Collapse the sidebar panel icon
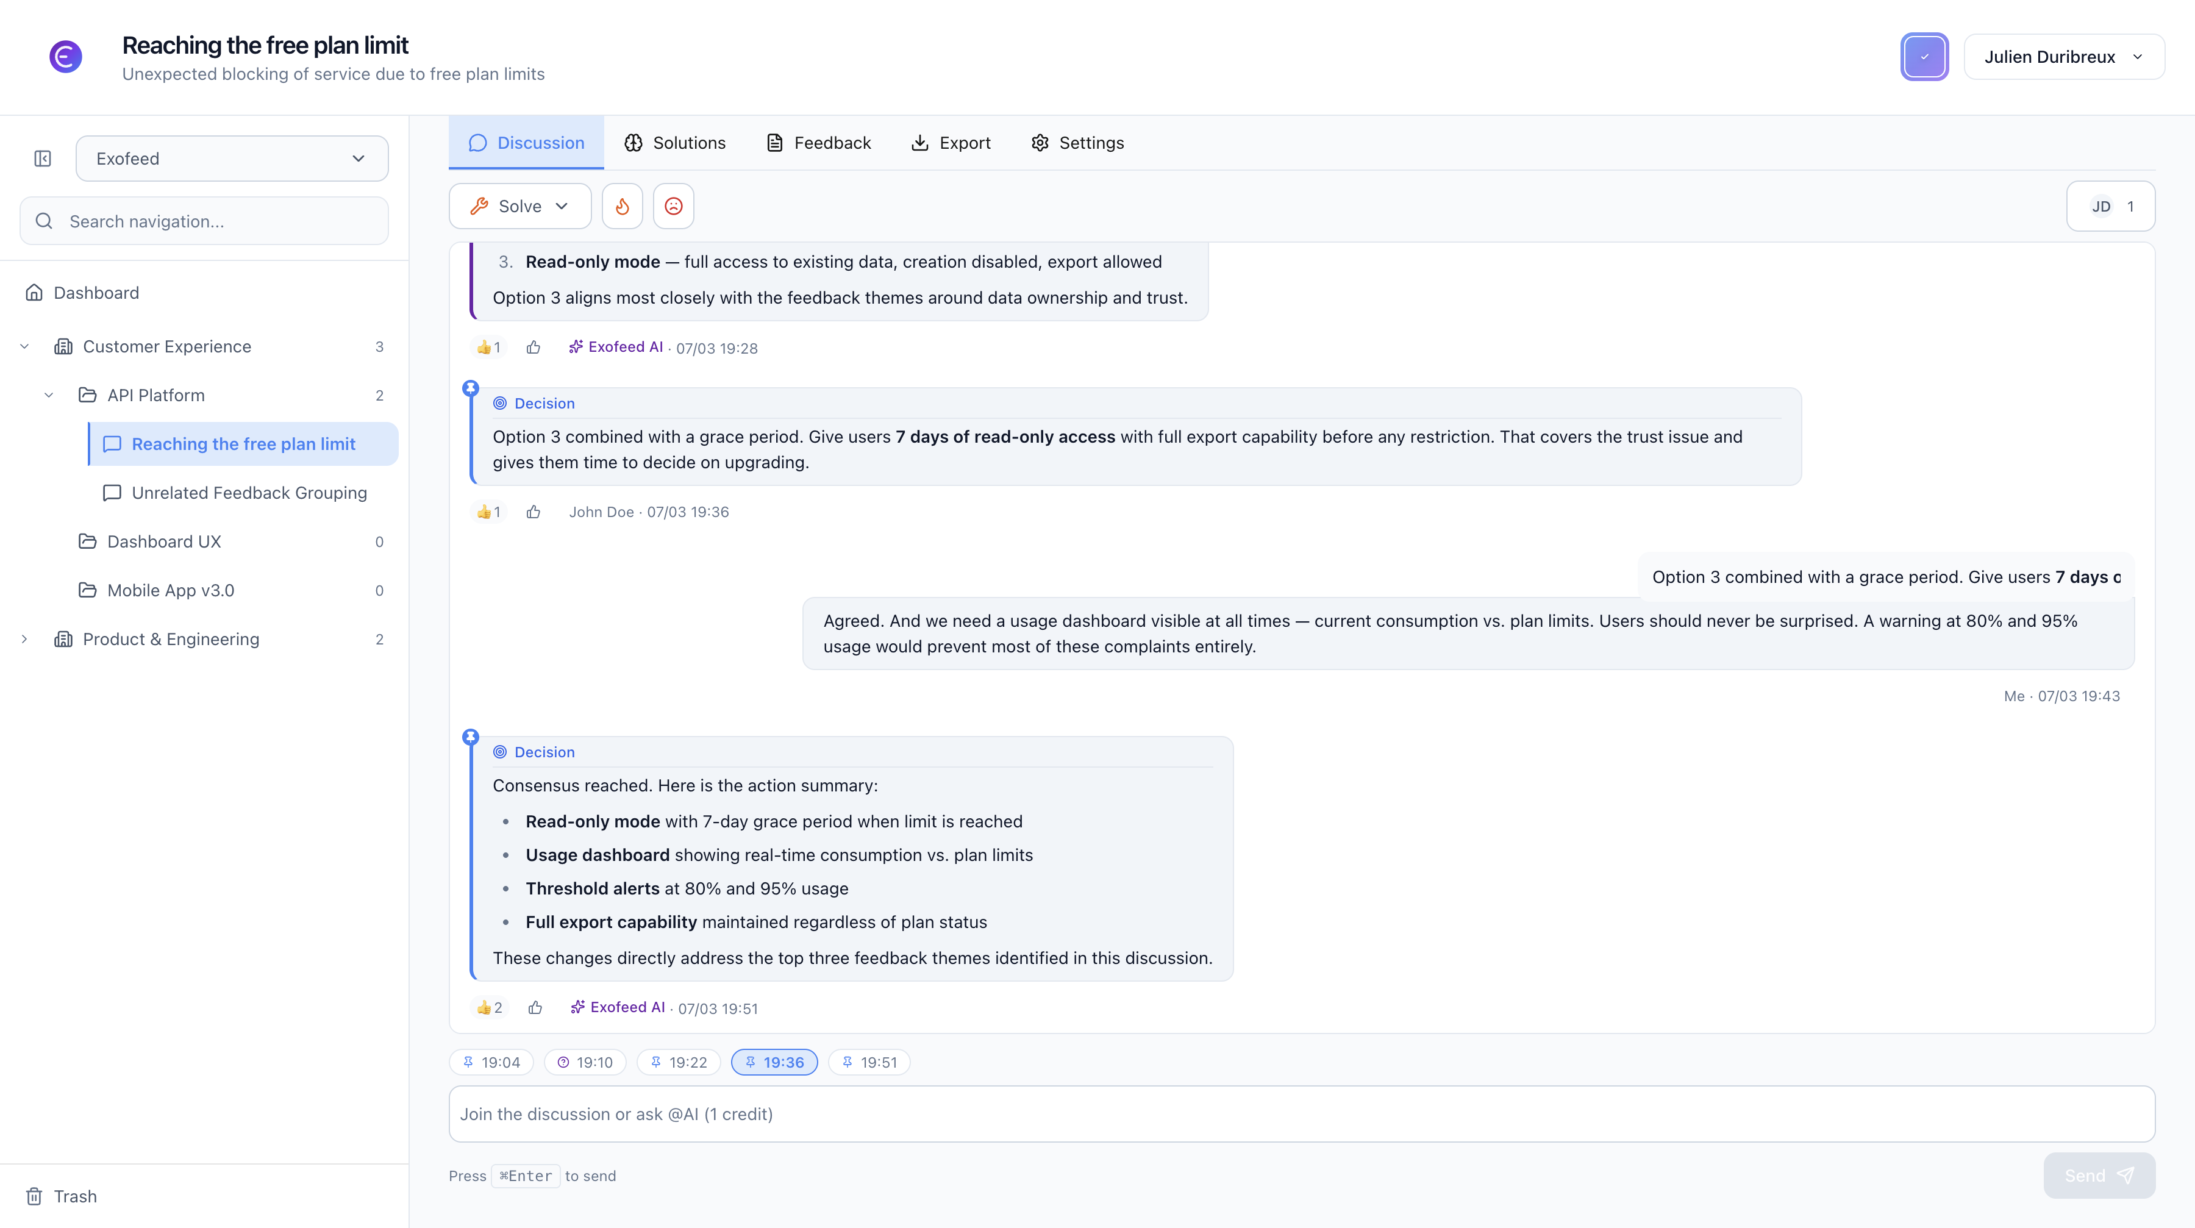 click(x=43, y=159)
